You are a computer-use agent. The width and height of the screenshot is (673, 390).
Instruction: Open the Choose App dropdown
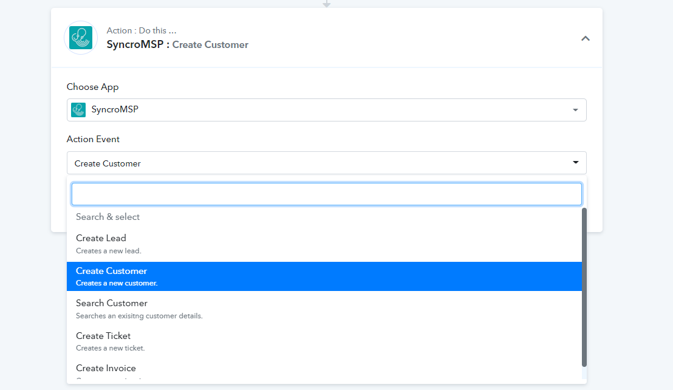click(x=326, y=110)
